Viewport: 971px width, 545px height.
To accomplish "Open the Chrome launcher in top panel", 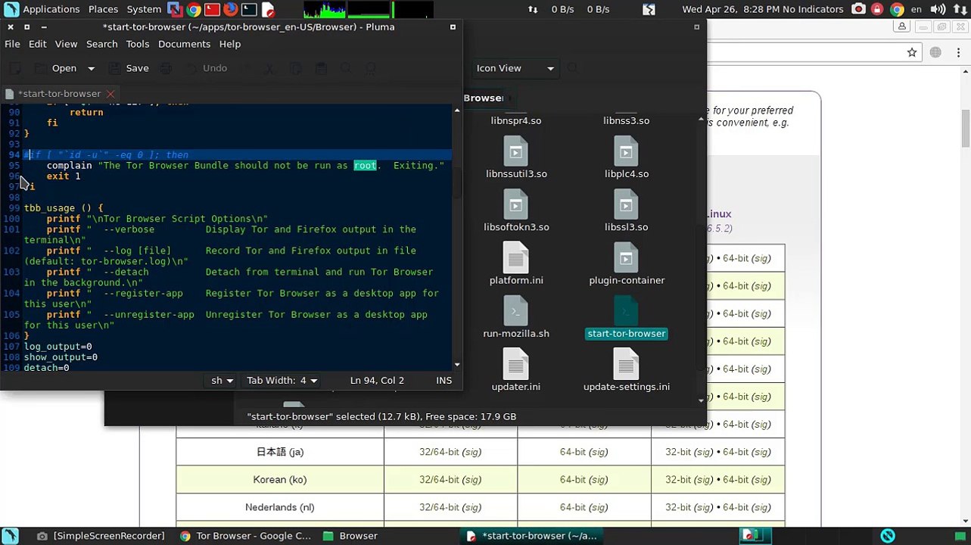I will pyautogui.click(x=194, y=9).
